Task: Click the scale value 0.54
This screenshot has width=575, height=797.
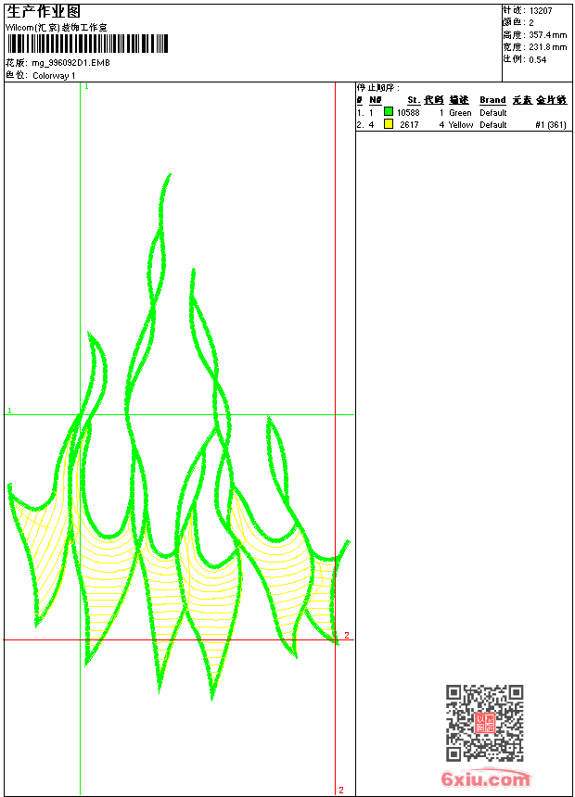Action: click(537, 59)
